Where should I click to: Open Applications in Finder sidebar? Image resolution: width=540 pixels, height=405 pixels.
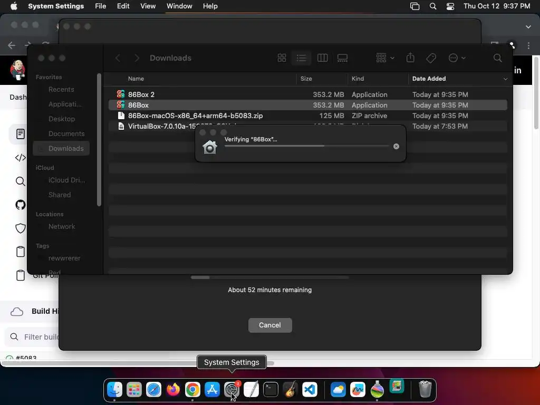click(61, 104)
